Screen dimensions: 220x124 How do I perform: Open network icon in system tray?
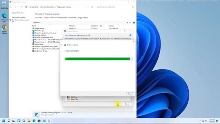203,121
